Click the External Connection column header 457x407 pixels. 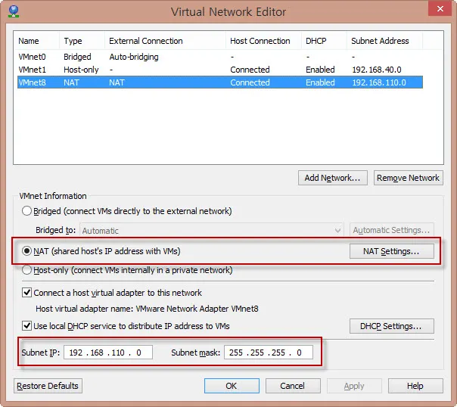[165, 41]
